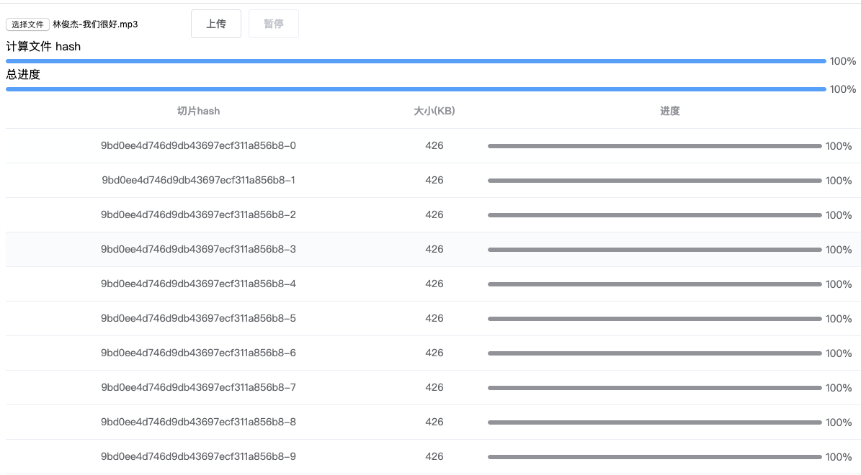The height and width of the screenshot is (475, 861).
Task: Click the 426 size cell for chunk b8-4
Action: pos(434,284)
